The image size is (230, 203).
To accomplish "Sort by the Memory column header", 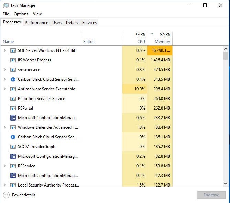I will [x=160, y=38].
